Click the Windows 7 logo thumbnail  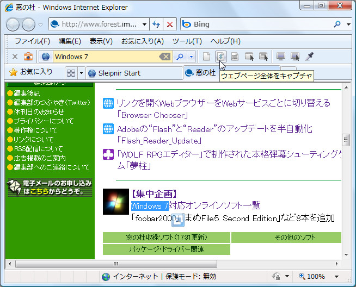tap(116, 202)
